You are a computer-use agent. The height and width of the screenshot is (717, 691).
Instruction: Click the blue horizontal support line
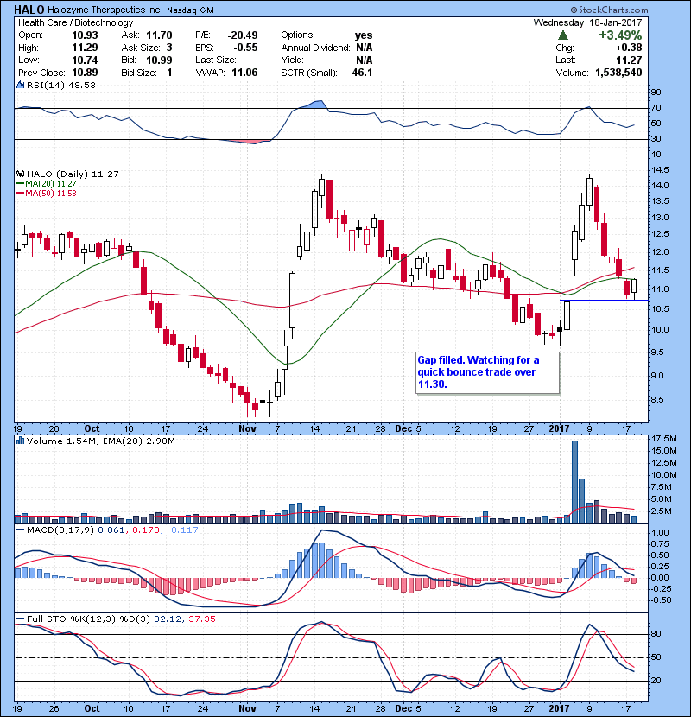coord(604,301)
